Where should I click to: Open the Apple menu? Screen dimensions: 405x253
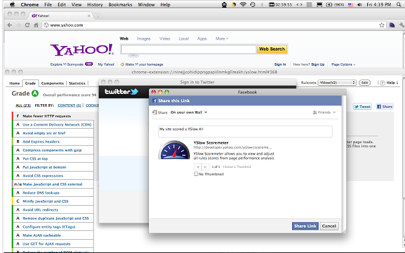pyautogui.click(x=12, y=4)
